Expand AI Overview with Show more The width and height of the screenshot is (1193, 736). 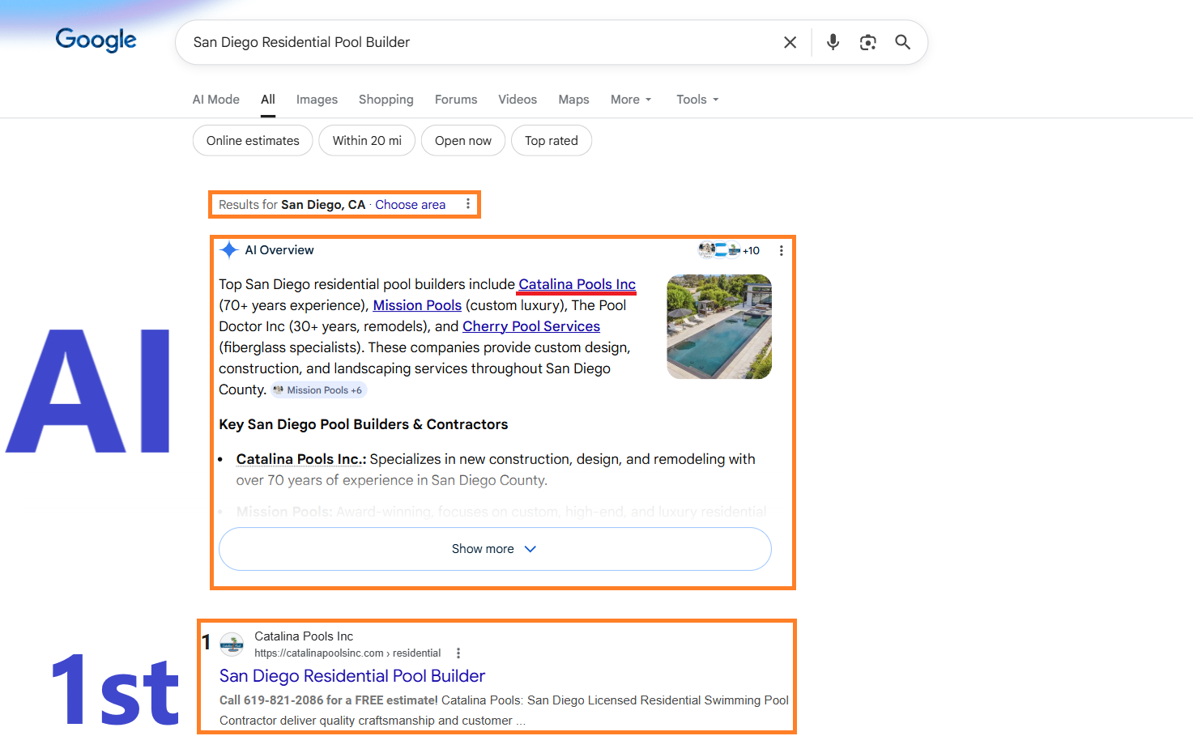(494, 549)
